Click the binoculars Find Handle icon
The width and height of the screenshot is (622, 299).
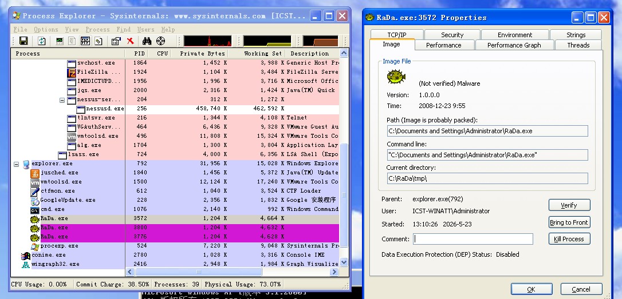147,41
